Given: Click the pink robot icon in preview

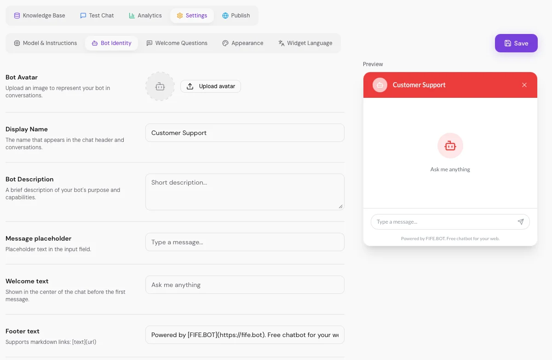Looking at the screenshot, I should [x=450, y=146].
